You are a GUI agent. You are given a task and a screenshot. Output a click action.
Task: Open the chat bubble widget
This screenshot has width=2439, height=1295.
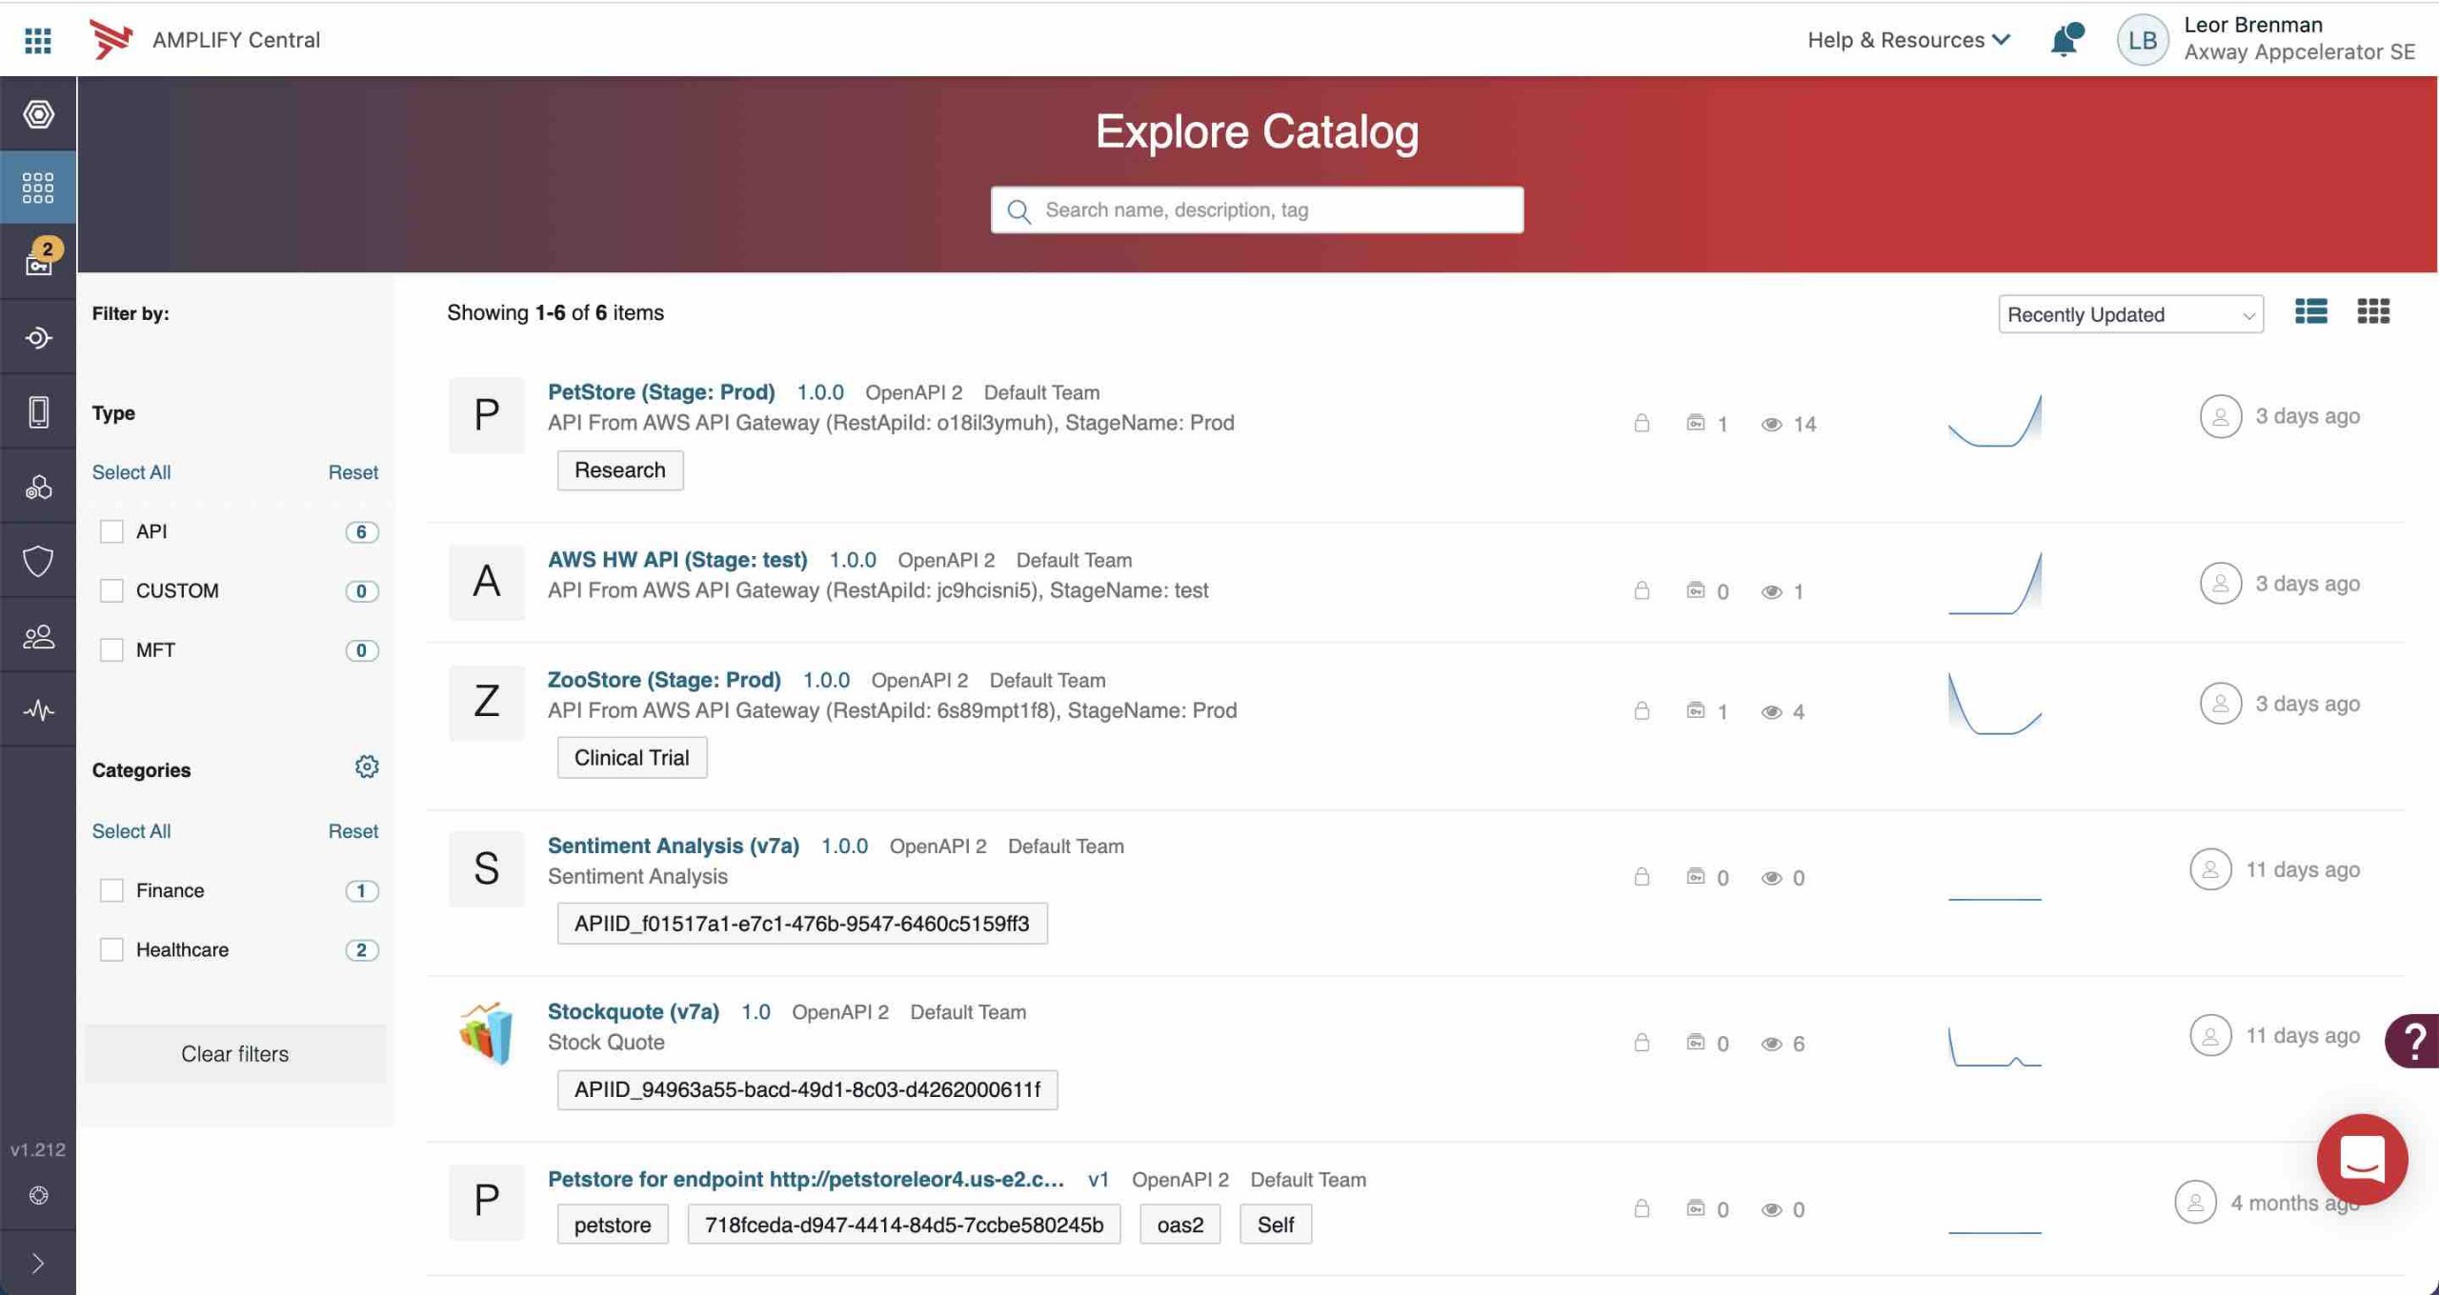click(2362, 1160)
